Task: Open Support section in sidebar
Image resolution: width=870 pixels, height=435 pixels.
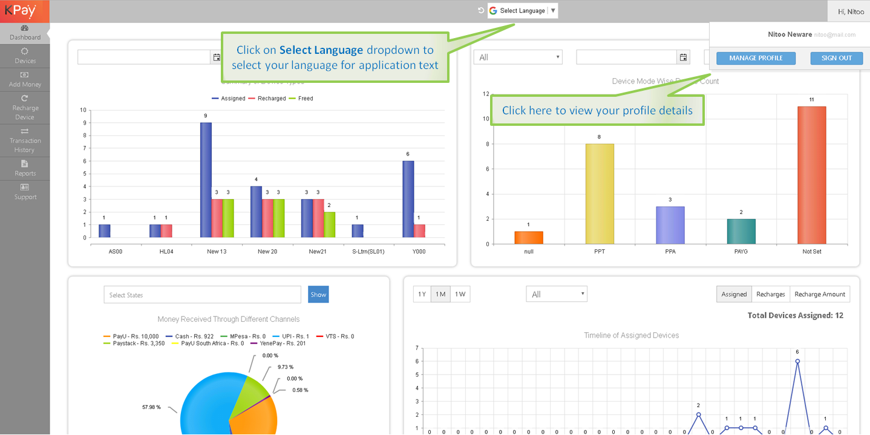Action: (x=25, y=192)
